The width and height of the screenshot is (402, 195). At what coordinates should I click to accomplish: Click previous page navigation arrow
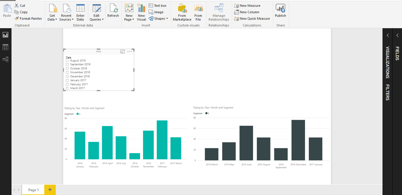[14, 190]
